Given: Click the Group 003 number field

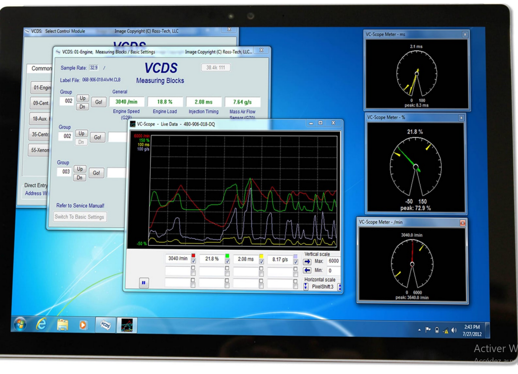Looking at the screenshot, I should click(65, 172).
